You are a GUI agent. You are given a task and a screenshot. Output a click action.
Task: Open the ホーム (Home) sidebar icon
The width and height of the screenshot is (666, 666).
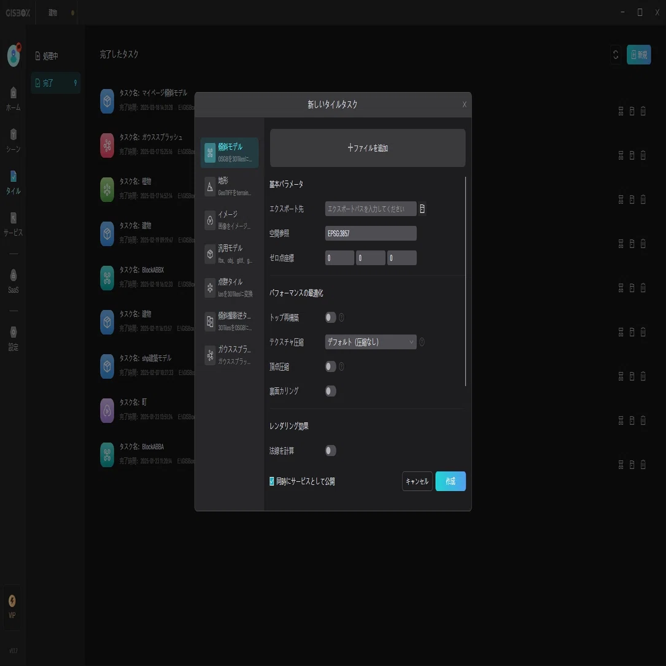pyautogui.click(x=13, y=99)
